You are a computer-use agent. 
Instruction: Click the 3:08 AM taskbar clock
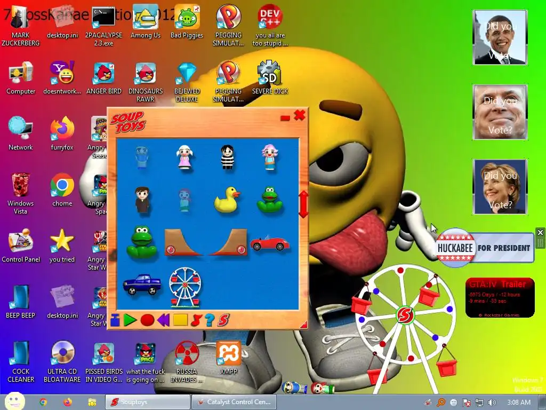(519, 403)
